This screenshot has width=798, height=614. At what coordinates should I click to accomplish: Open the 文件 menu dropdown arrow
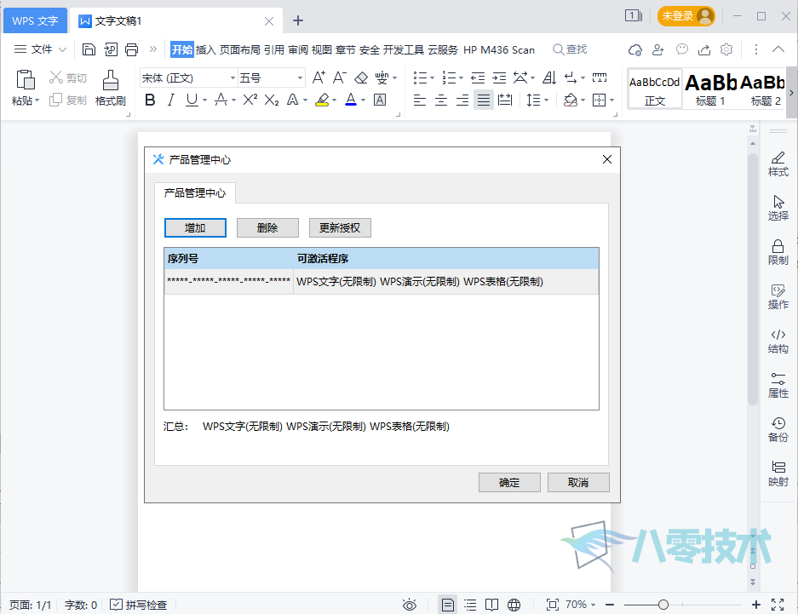[63, 49]
